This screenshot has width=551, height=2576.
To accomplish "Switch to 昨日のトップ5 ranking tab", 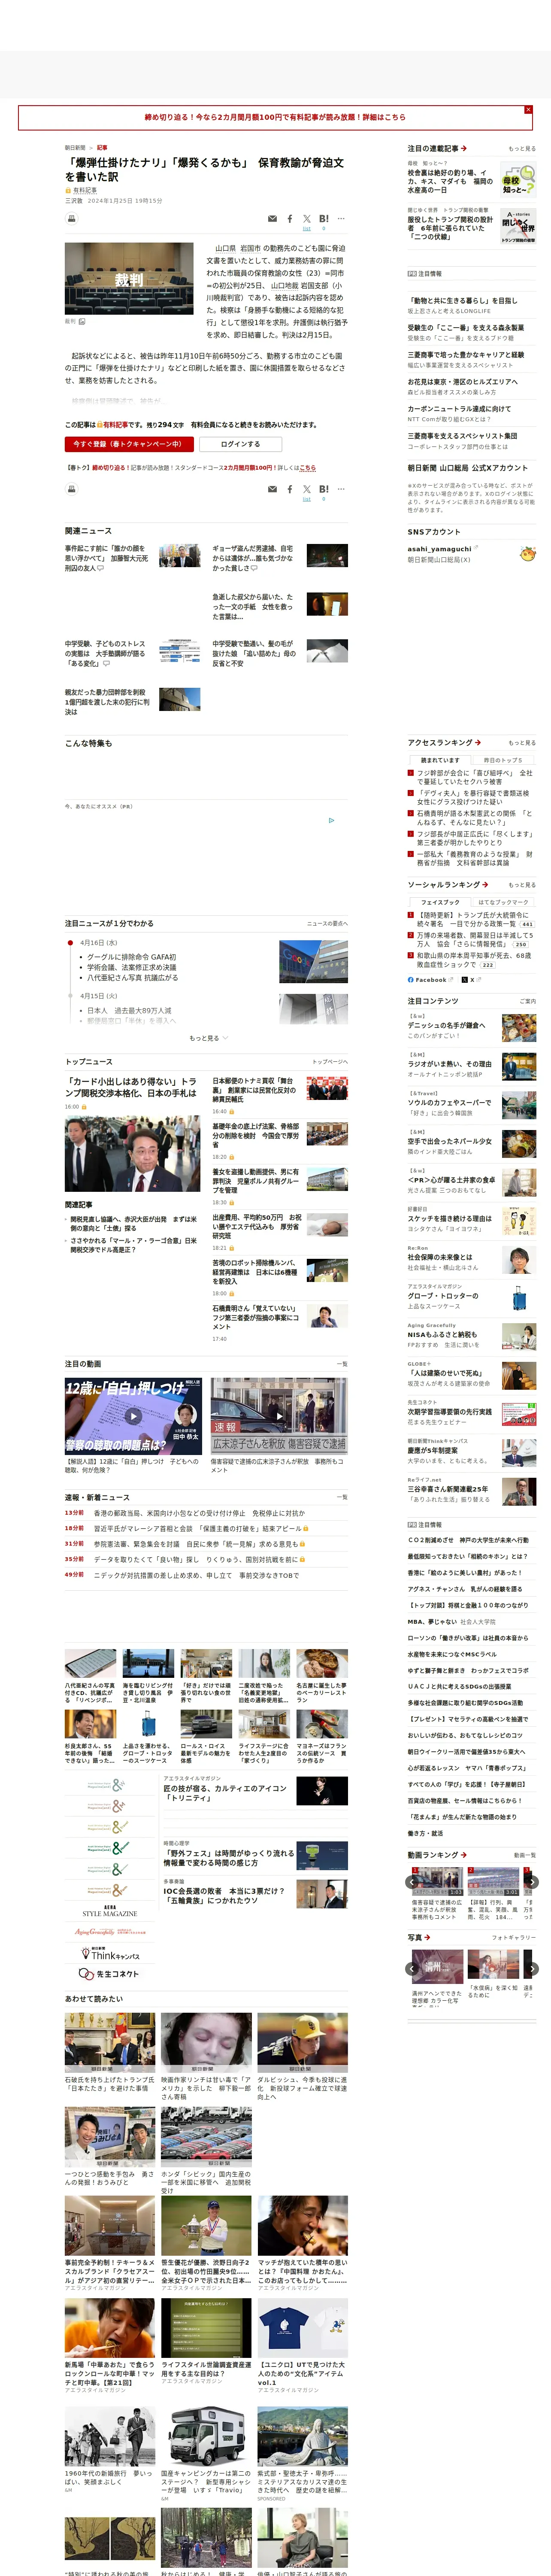I will (503, 760).
